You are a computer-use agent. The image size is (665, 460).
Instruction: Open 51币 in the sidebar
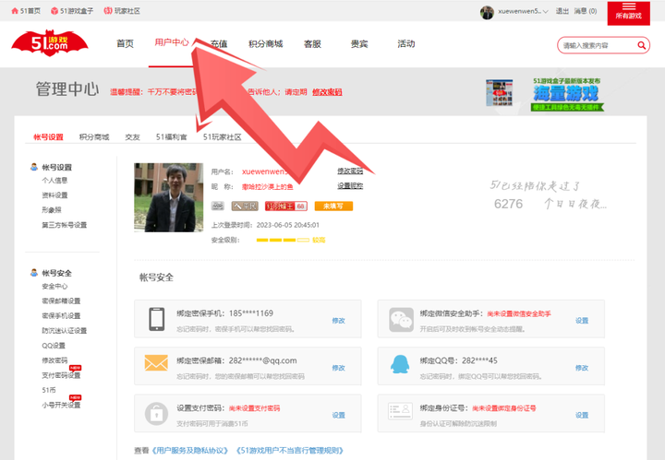(x=48, y=390)
